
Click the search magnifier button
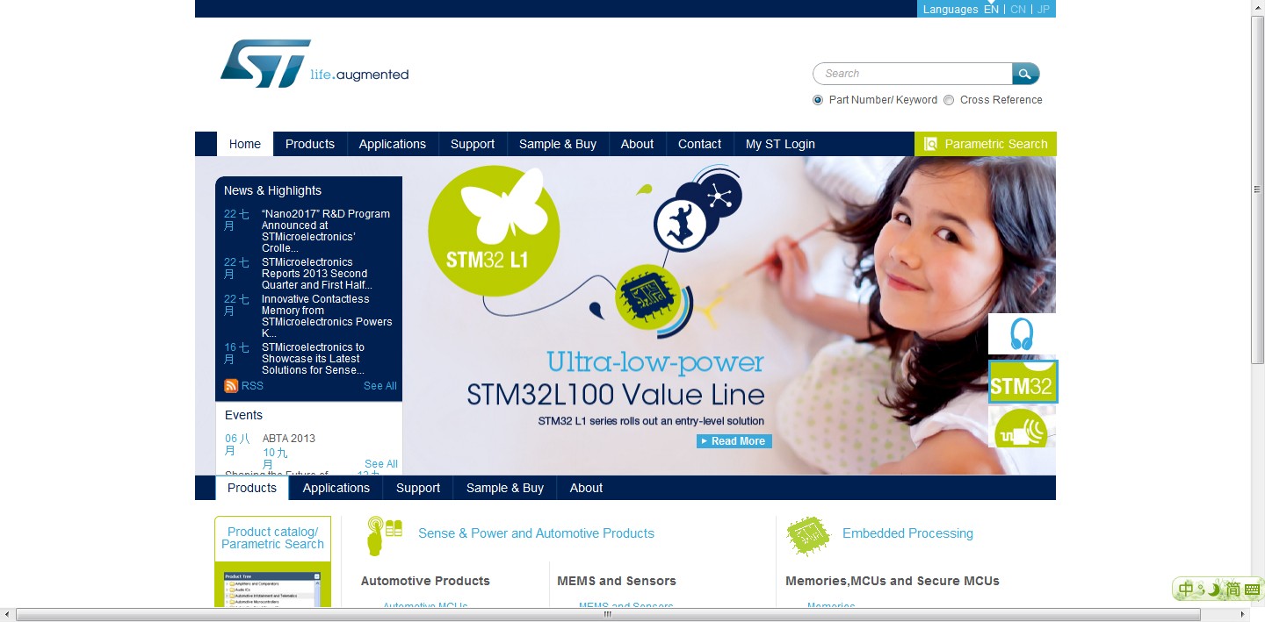pyautogui.click(x=1025, y=74)
